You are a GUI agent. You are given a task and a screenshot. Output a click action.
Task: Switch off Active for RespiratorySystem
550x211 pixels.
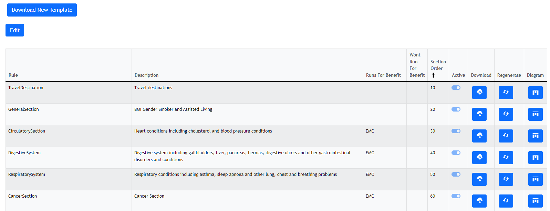456,175
